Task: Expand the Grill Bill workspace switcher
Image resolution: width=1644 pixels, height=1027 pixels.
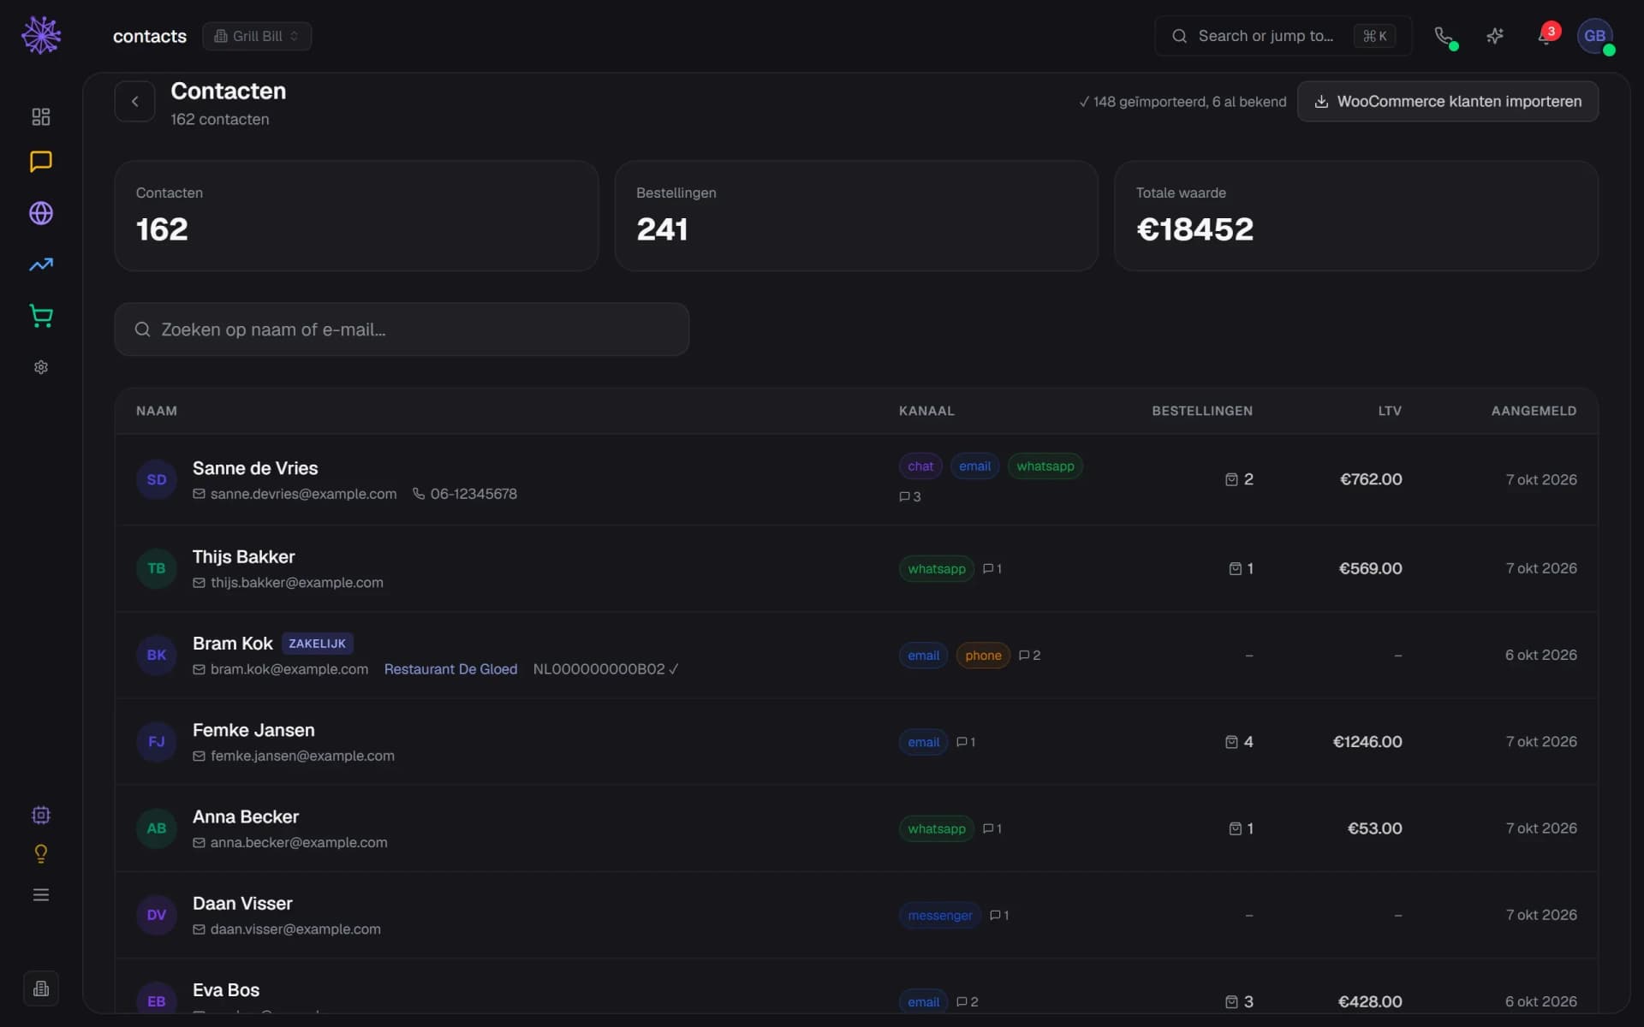Action: (x=257, y=36)
